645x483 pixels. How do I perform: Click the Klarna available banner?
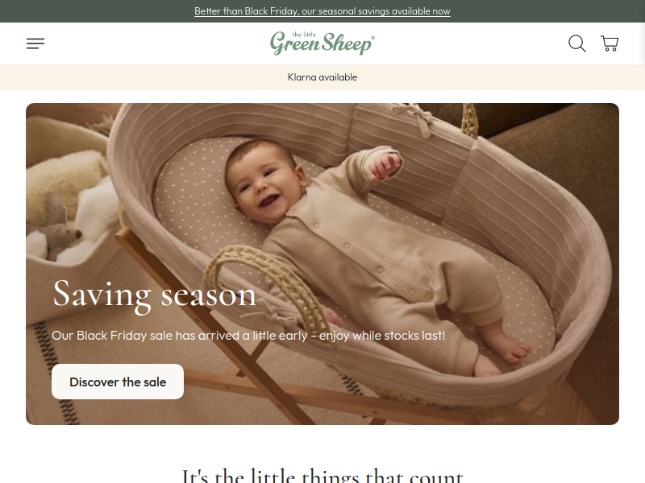click(322, 77)
